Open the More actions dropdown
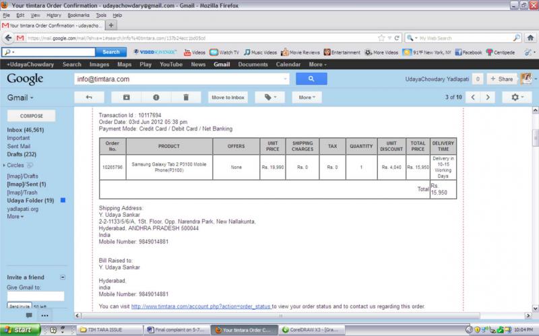This screenshot has height=336, width=539. (x=307, y=97)
